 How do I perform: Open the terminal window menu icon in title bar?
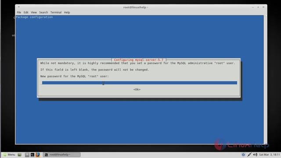click(19, 7)
